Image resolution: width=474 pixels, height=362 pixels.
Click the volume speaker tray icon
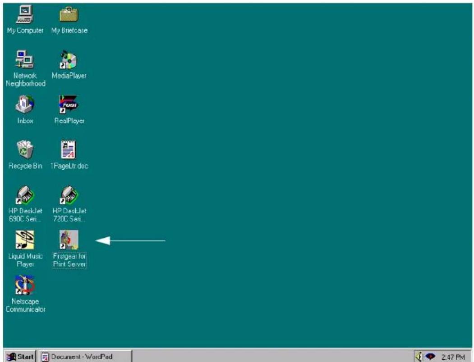pos(419,357)
